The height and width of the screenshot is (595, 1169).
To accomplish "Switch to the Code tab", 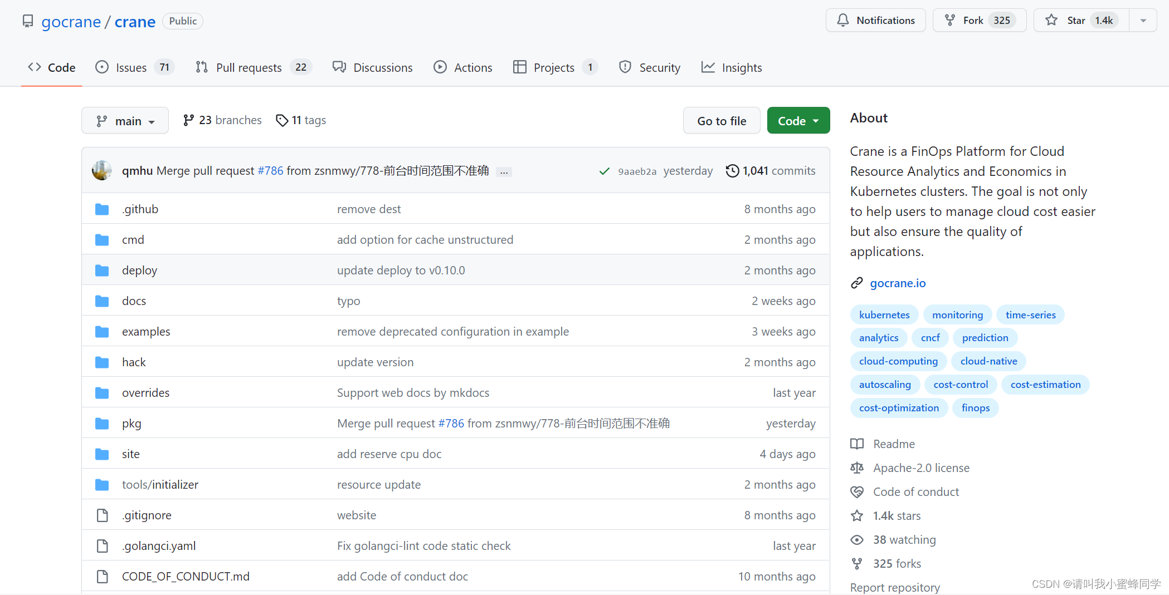I will (x=51, y=68).
